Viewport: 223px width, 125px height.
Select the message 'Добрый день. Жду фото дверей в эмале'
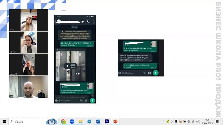(77, 44)
